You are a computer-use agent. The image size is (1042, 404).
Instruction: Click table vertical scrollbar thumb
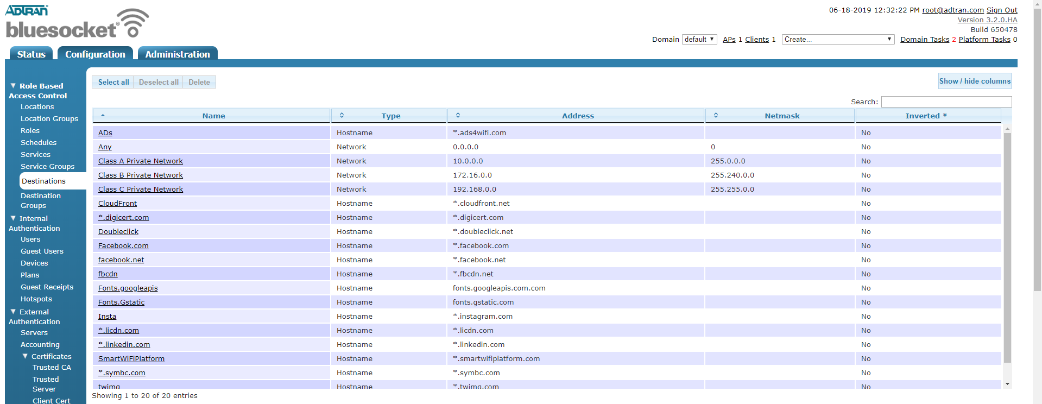tap(1007, 247)
